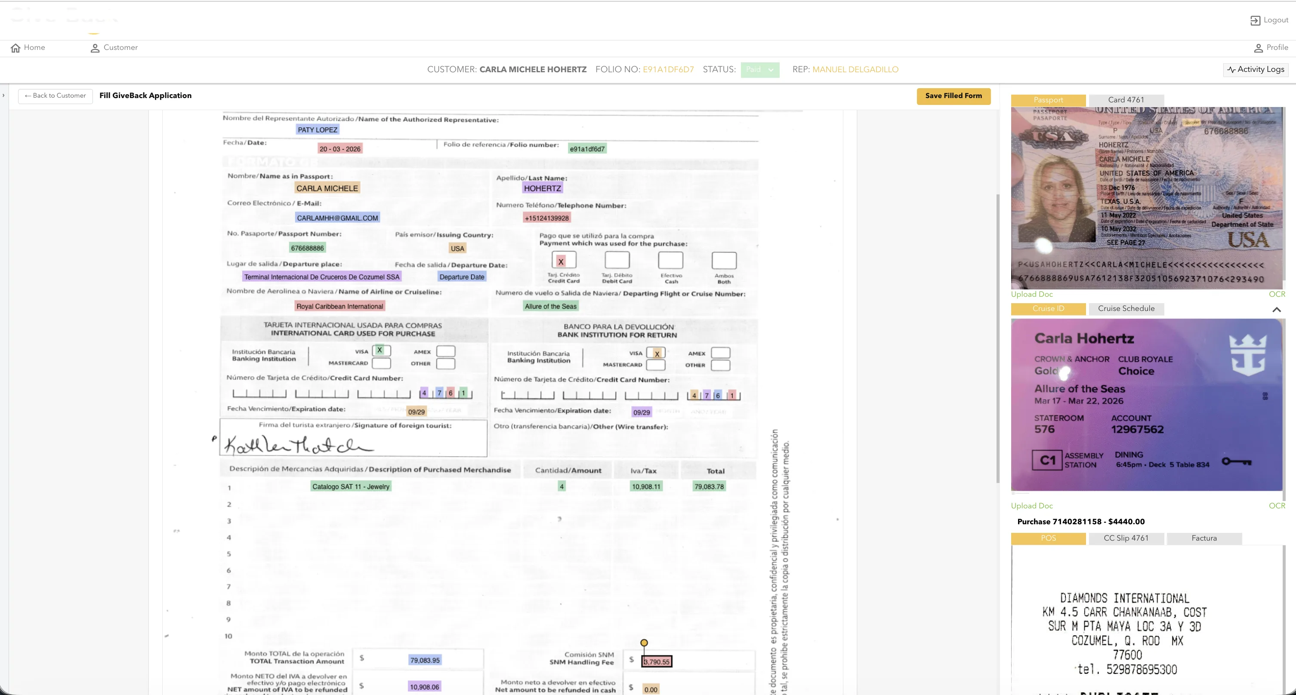Screen dimensions: 1296x695
Task: Click the Activity Logs pulse icon
Action: point(1231,69)
